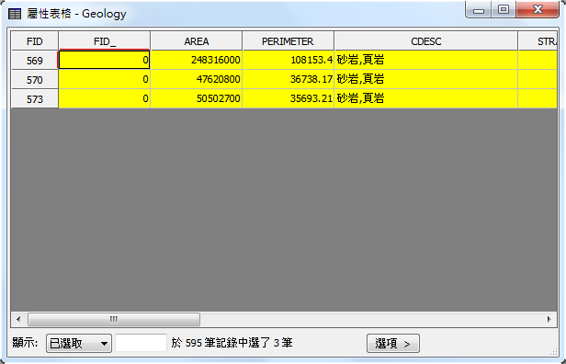Click the CDESC cell in row 570
566x364 pixels.
click(x=426, y=79)
